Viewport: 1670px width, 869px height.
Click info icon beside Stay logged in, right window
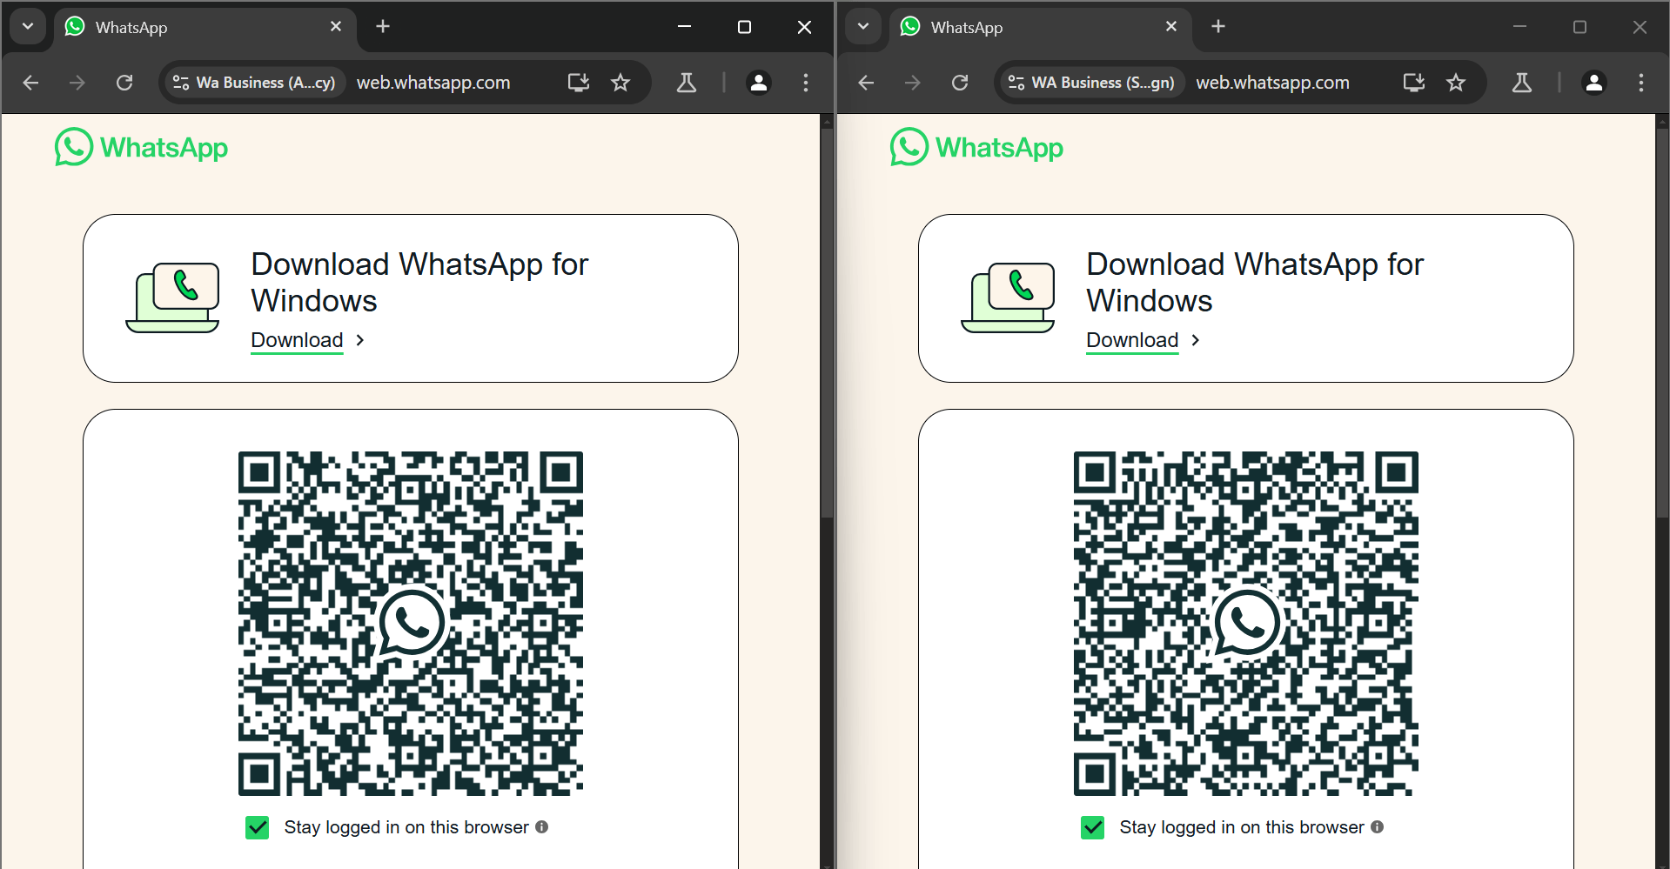click(x=1378, y=827)
